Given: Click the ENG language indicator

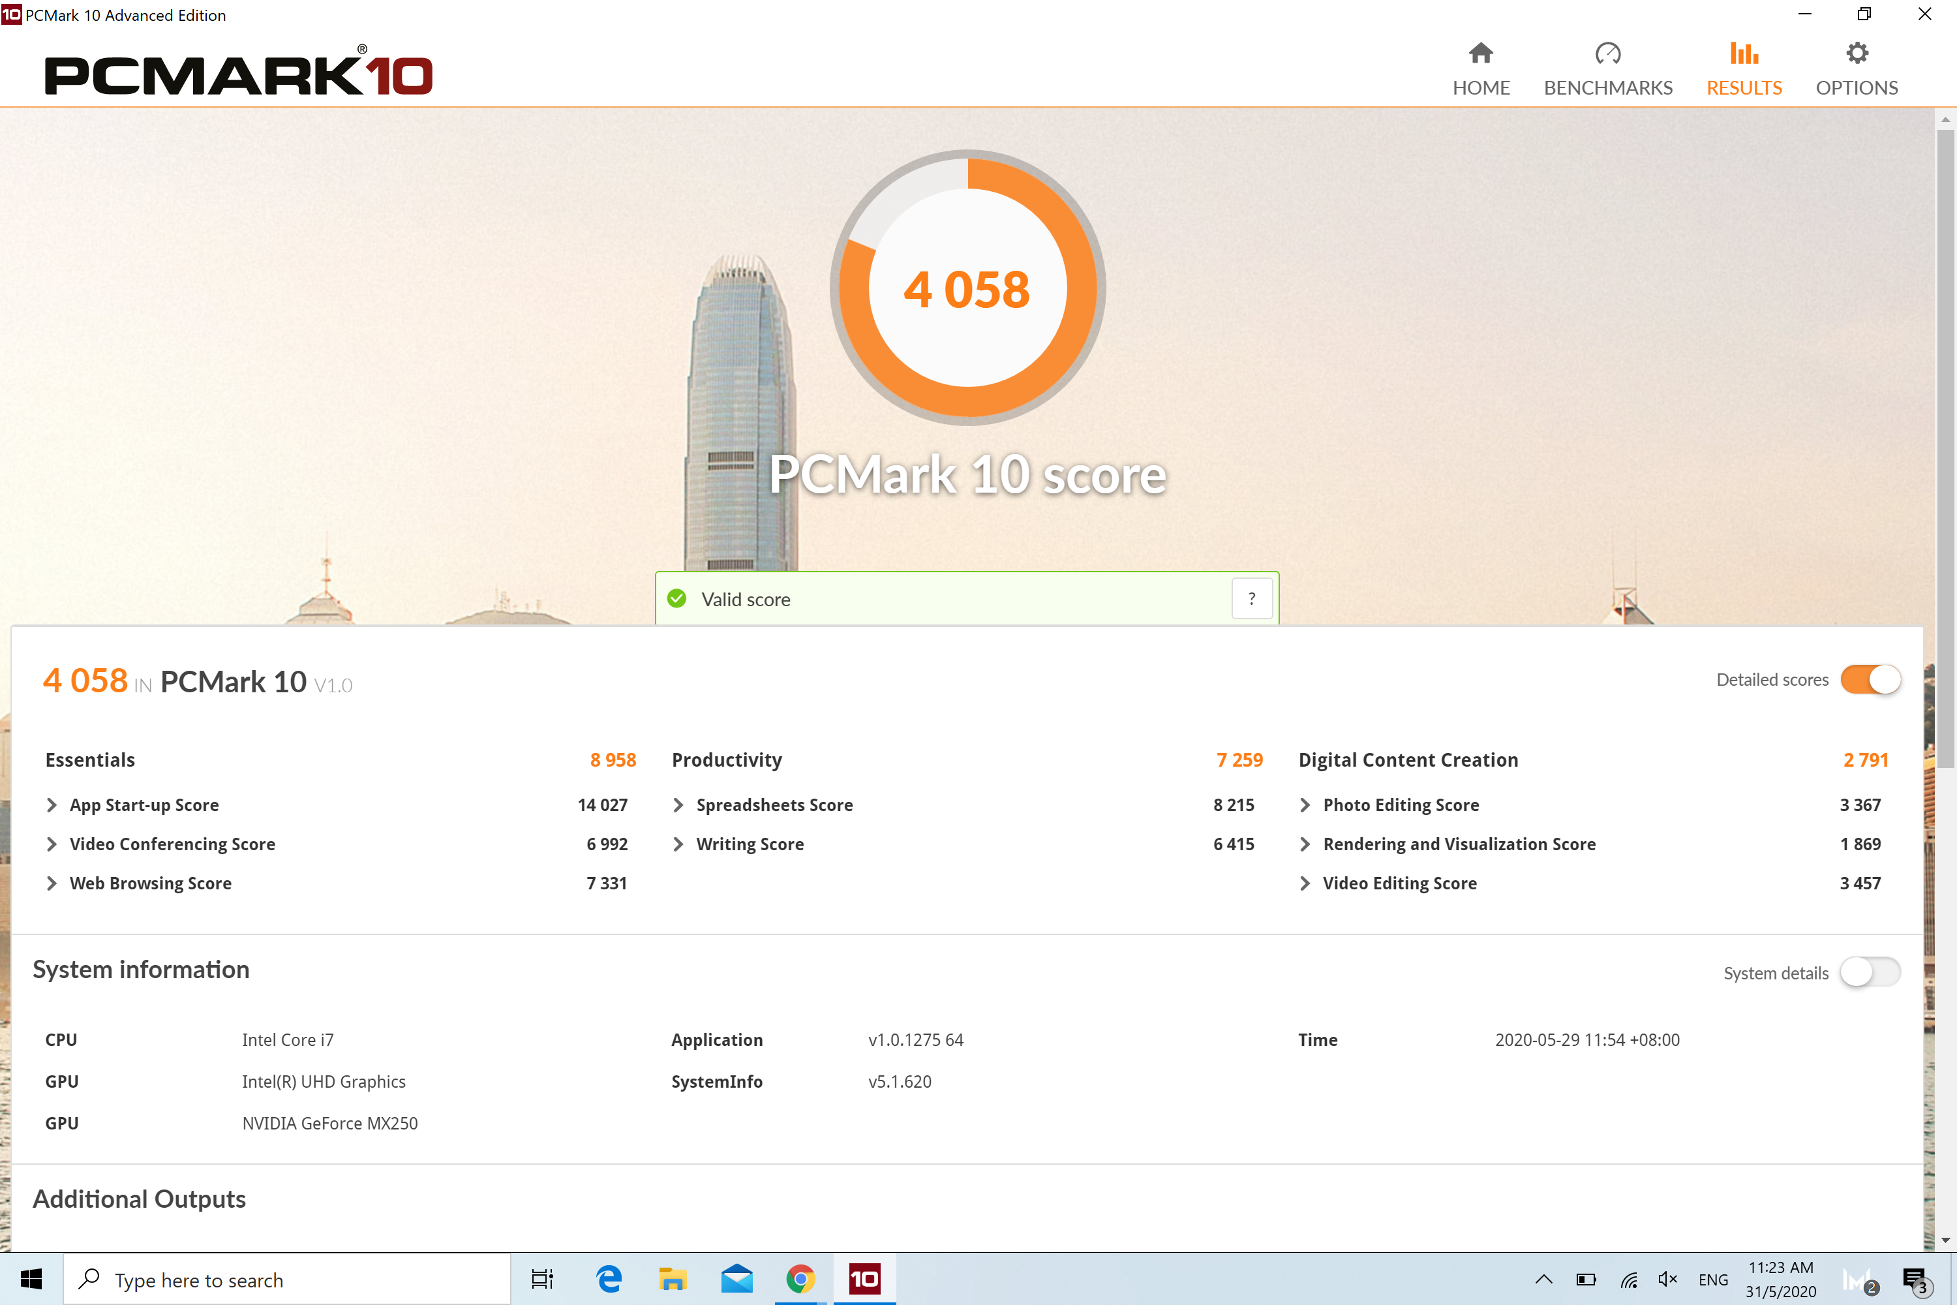Looking at the screenshot, I should coord(1713,1279).
